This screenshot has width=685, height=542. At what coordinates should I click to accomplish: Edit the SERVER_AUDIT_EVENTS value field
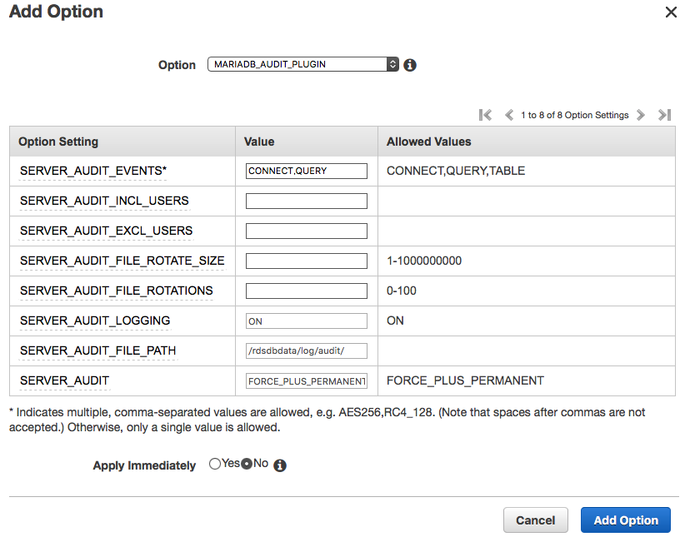pyautogui.click(x=306, y=171)
